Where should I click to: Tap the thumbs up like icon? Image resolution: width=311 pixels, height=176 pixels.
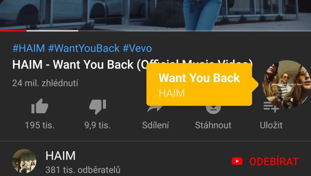40,106
